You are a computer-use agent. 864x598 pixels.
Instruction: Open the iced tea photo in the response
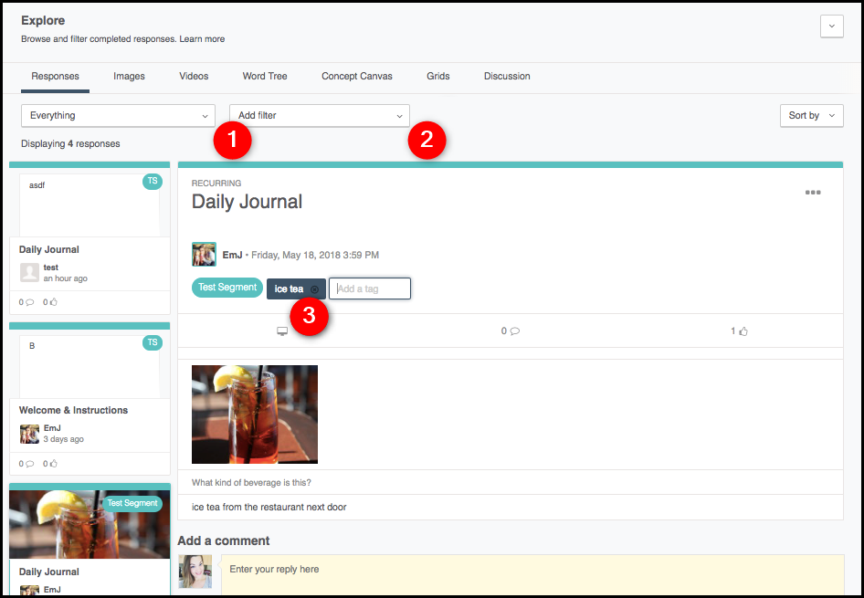coord(255,414)
